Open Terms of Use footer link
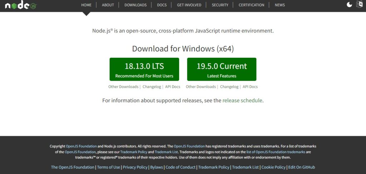Image resolution: width=366 pixels, height=174 pixels. tap(109, 167)
